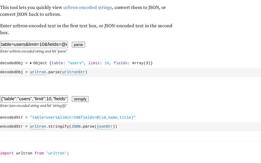Click the "users" value in decoded object
Image resolution: width=261 pixels, height=163 pixels.
pyautogui.click(x=76, y=63)
